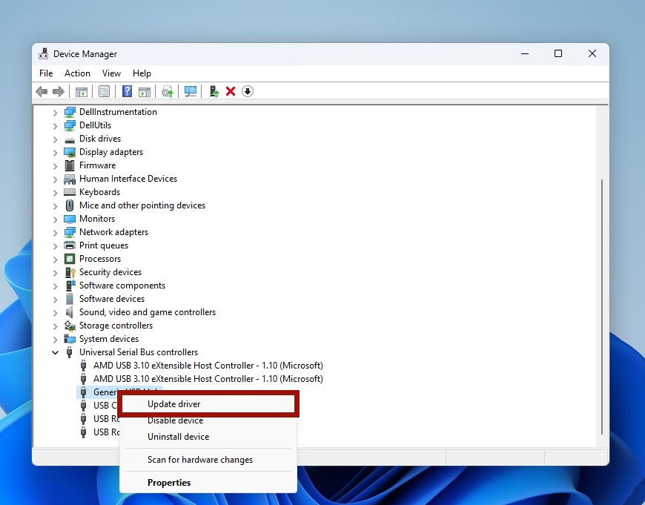Open the View menu

click(111, 73)
